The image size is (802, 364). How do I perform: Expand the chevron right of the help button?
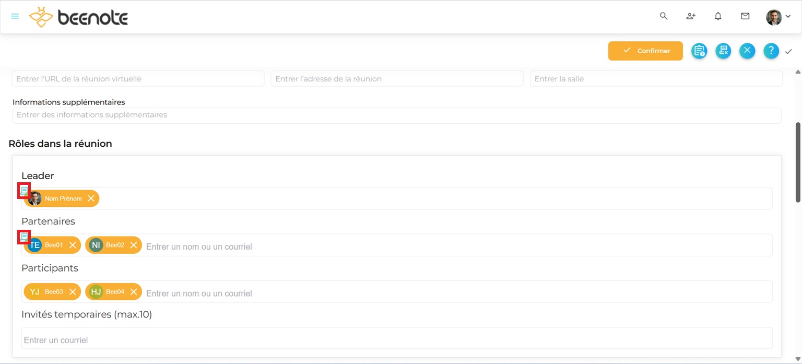tap(788, 51)
